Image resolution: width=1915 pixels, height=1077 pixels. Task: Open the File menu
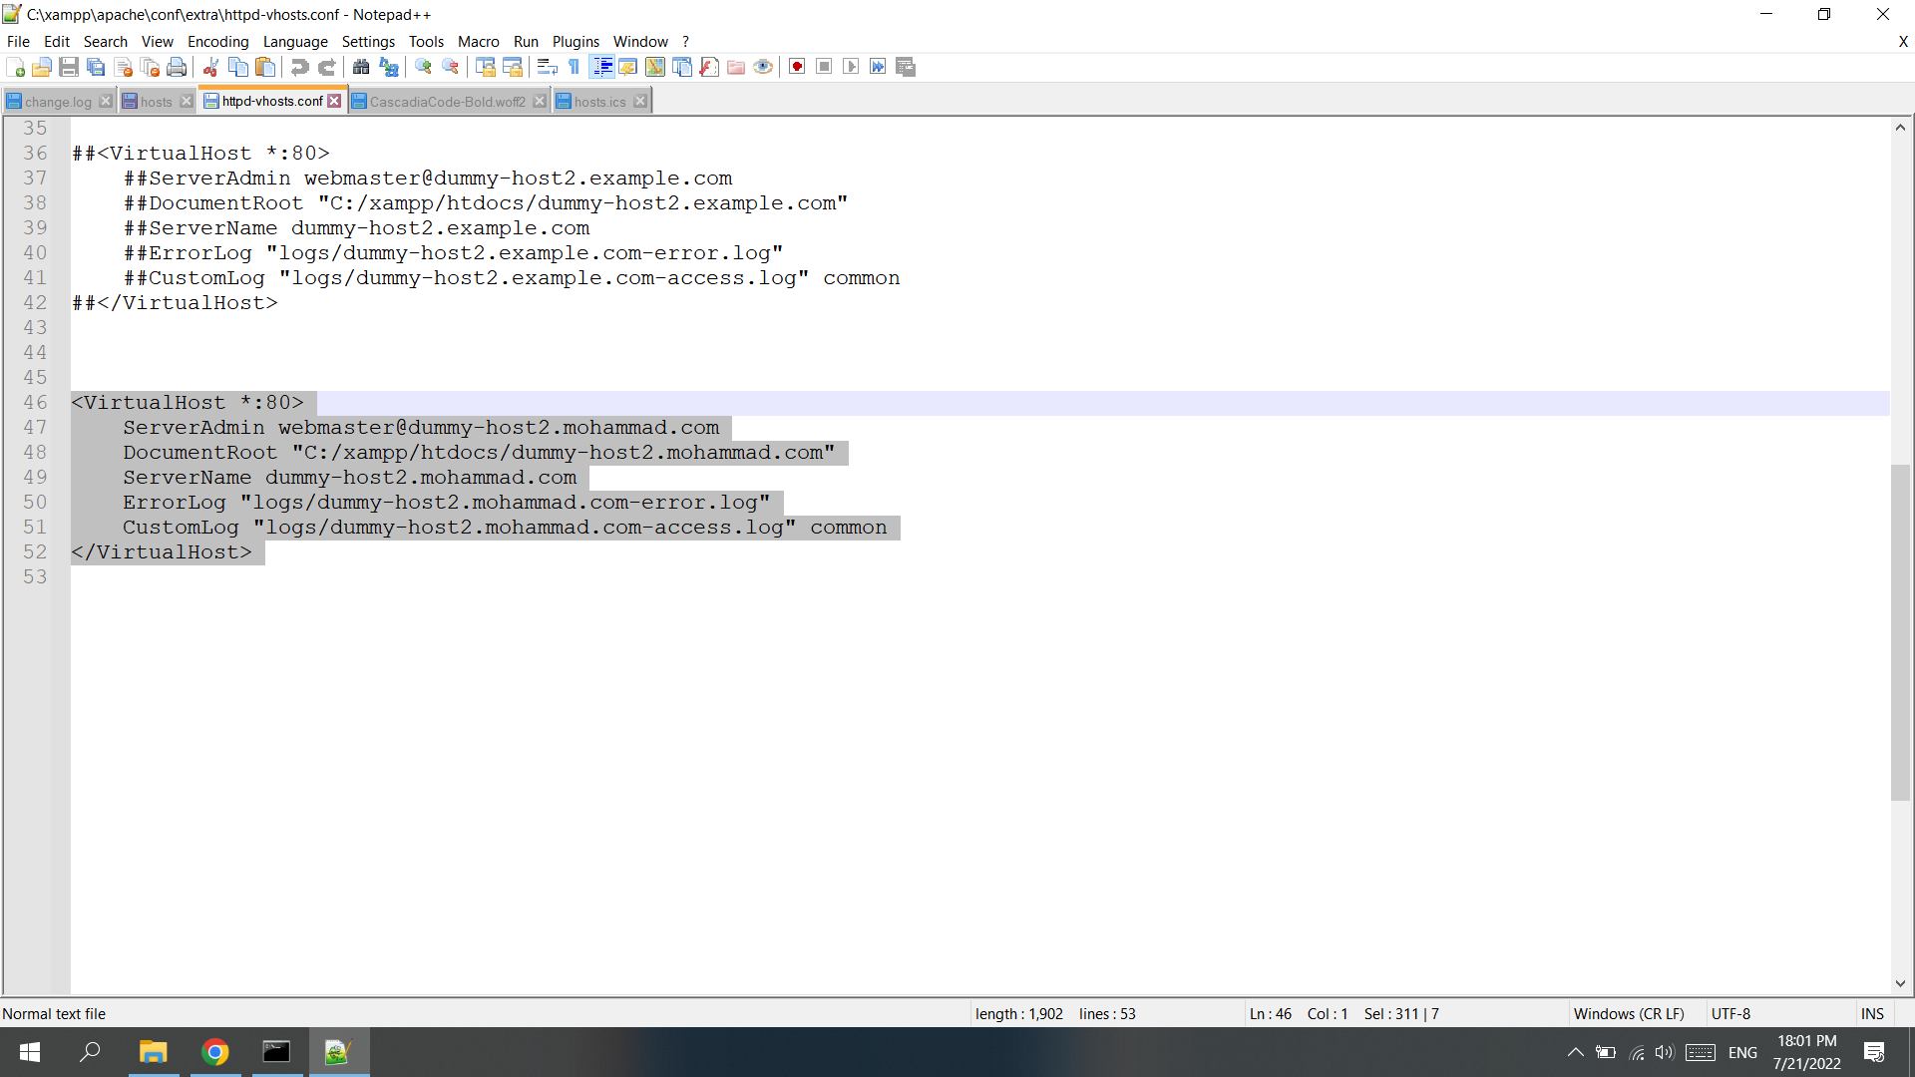pos(18,41)
